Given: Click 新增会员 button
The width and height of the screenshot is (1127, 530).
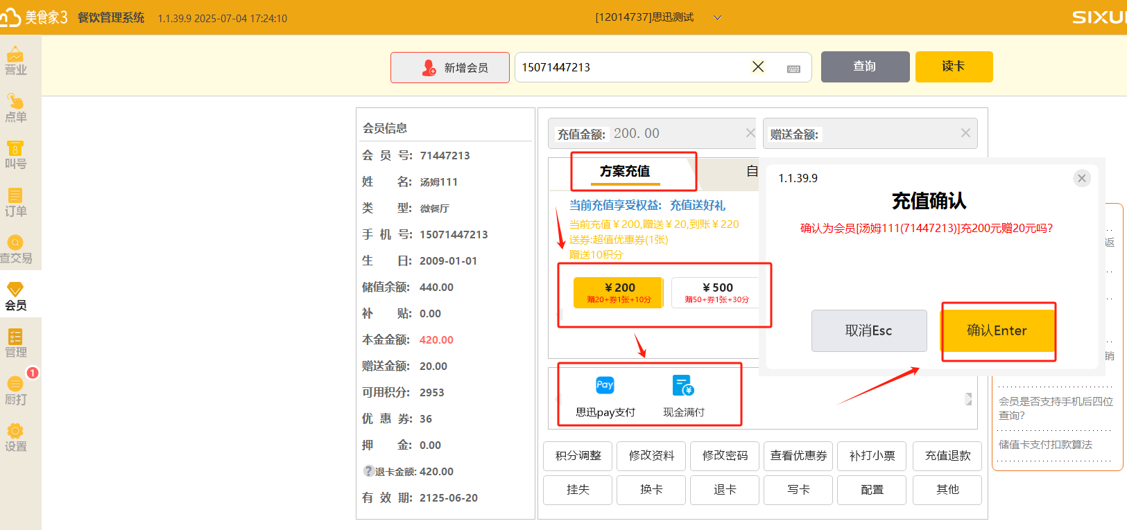Looking at the screenshot, I should pos(450,67).
